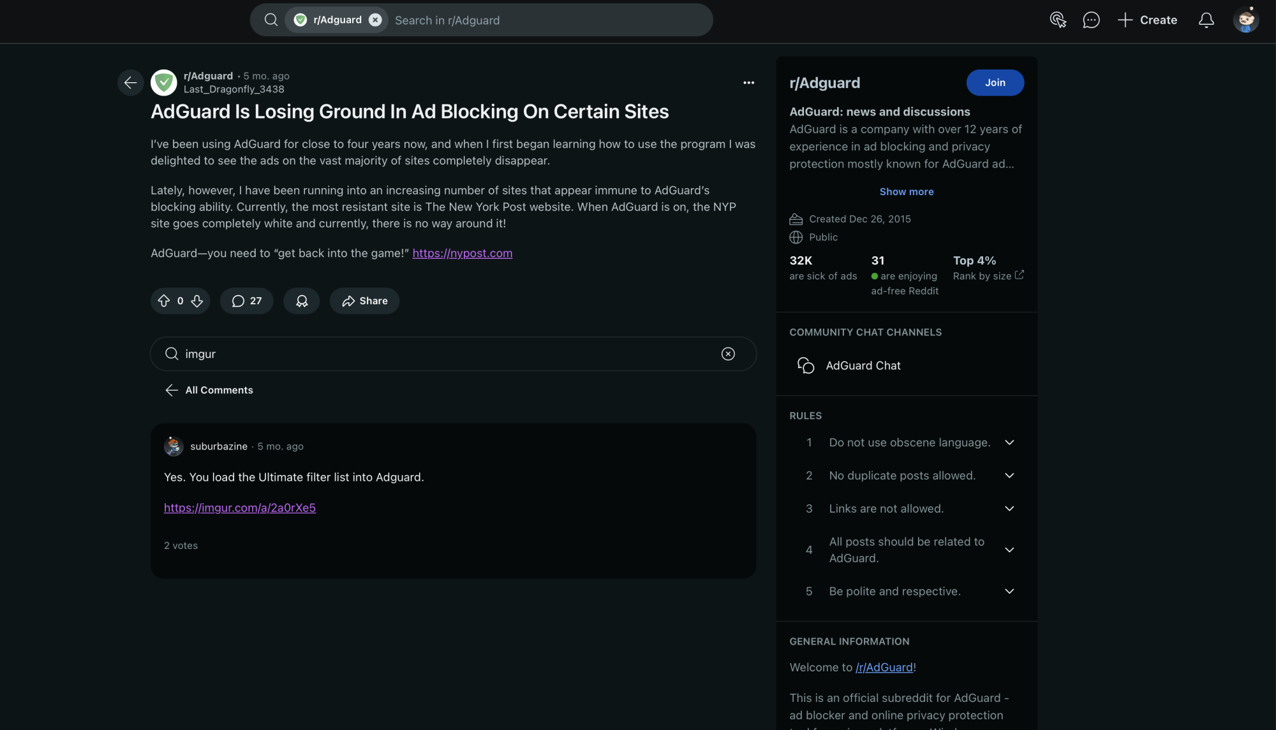Open the advertise cursor icon in header

click(x=1058, y=20)
